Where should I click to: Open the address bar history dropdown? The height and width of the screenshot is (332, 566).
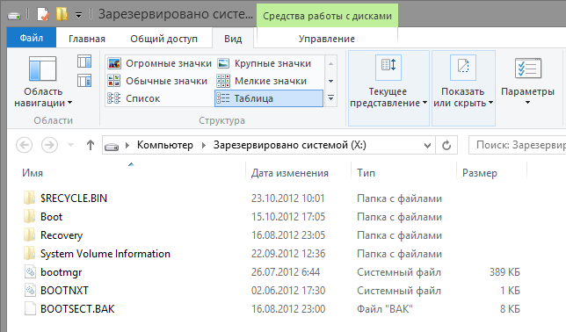pos(427,146)
